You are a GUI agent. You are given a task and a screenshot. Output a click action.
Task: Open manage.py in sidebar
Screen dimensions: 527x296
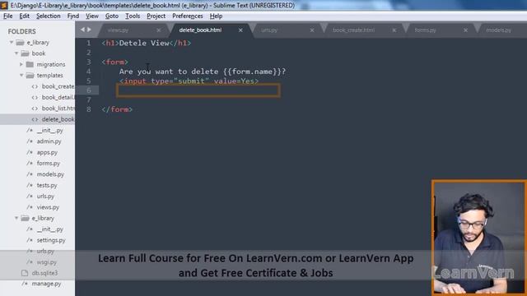pos(46,284)
